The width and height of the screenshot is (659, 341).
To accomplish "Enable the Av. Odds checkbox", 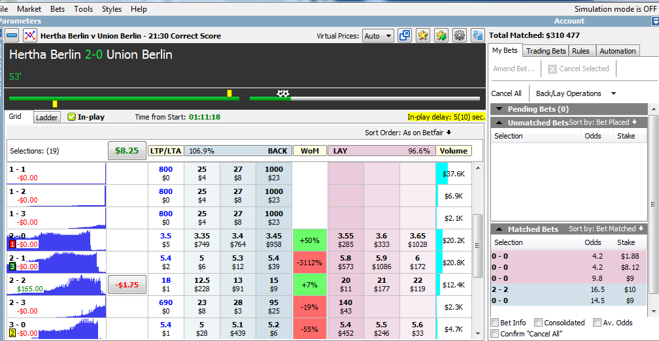I will pos(597,323).
